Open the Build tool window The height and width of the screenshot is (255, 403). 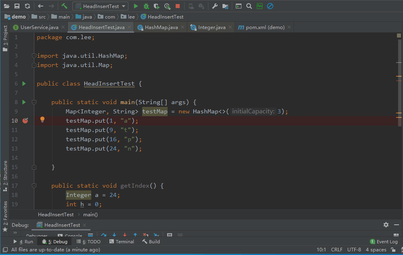[x=151, y=242]
